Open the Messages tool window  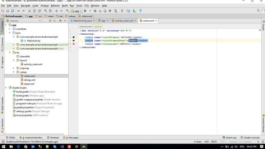point(71,138)
